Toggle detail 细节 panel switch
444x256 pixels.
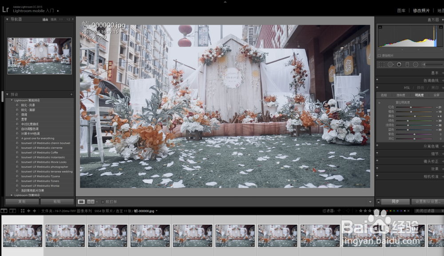click(377, 154)
